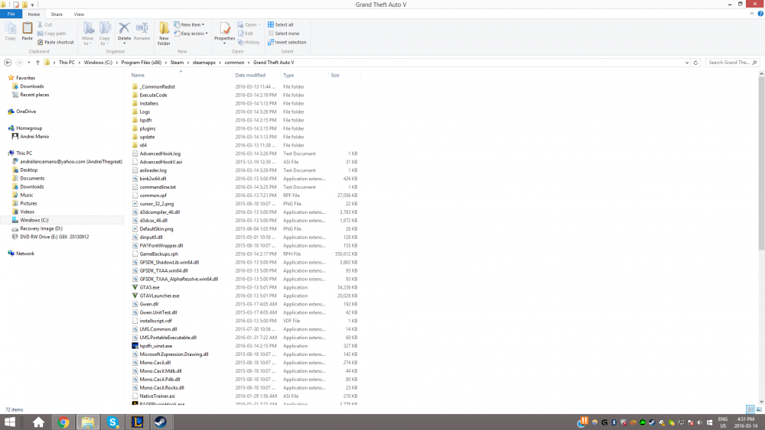Switch to the Share ribbon tab
765x430 pixels.
tap(57, 14)
